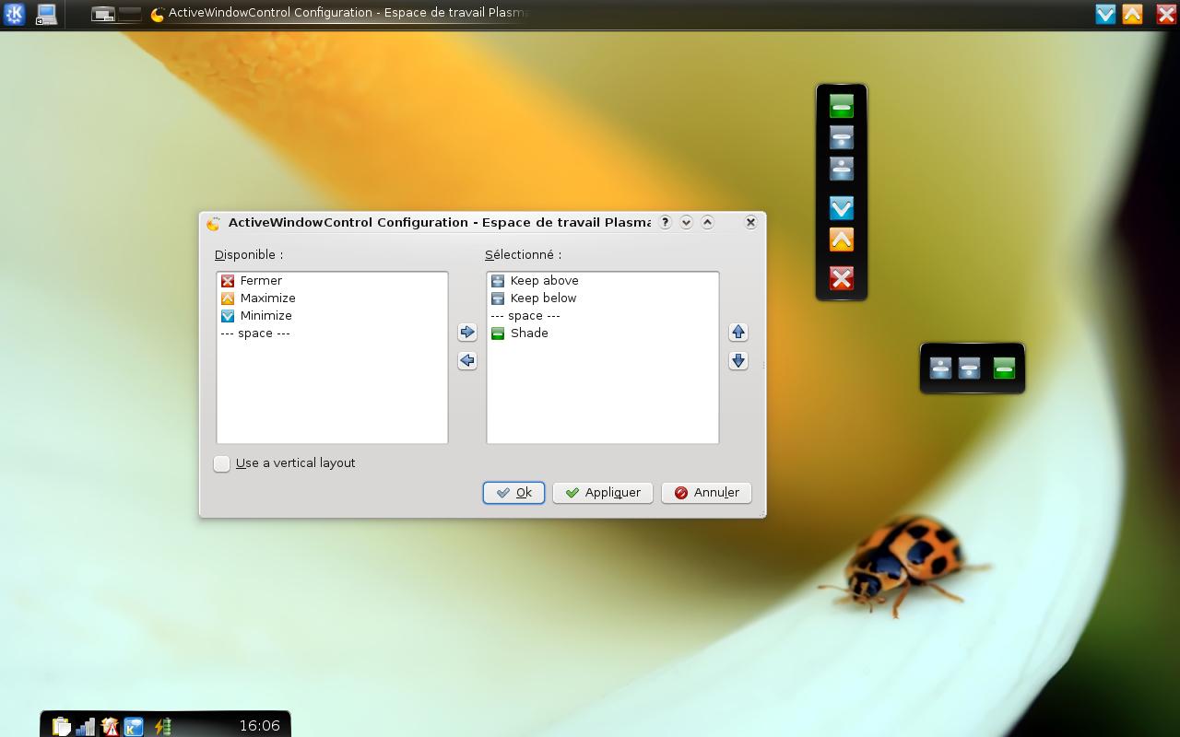Click ActiveWindowControl Configuration title in top panel

click(x=339, y=14)
